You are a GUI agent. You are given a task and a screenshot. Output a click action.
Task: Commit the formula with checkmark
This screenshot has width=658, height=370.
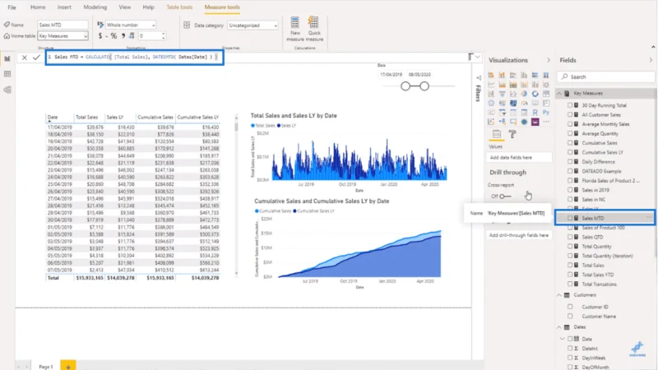(x=36, y=58)
